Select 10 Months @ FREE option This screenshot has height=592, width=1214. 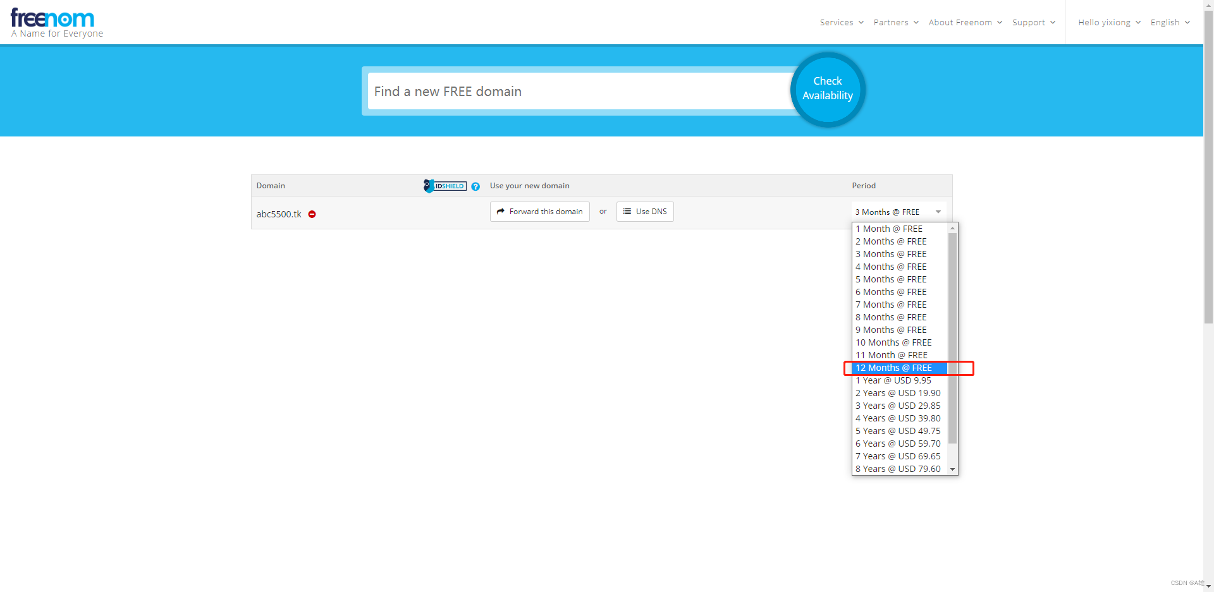tap(900, 342)
